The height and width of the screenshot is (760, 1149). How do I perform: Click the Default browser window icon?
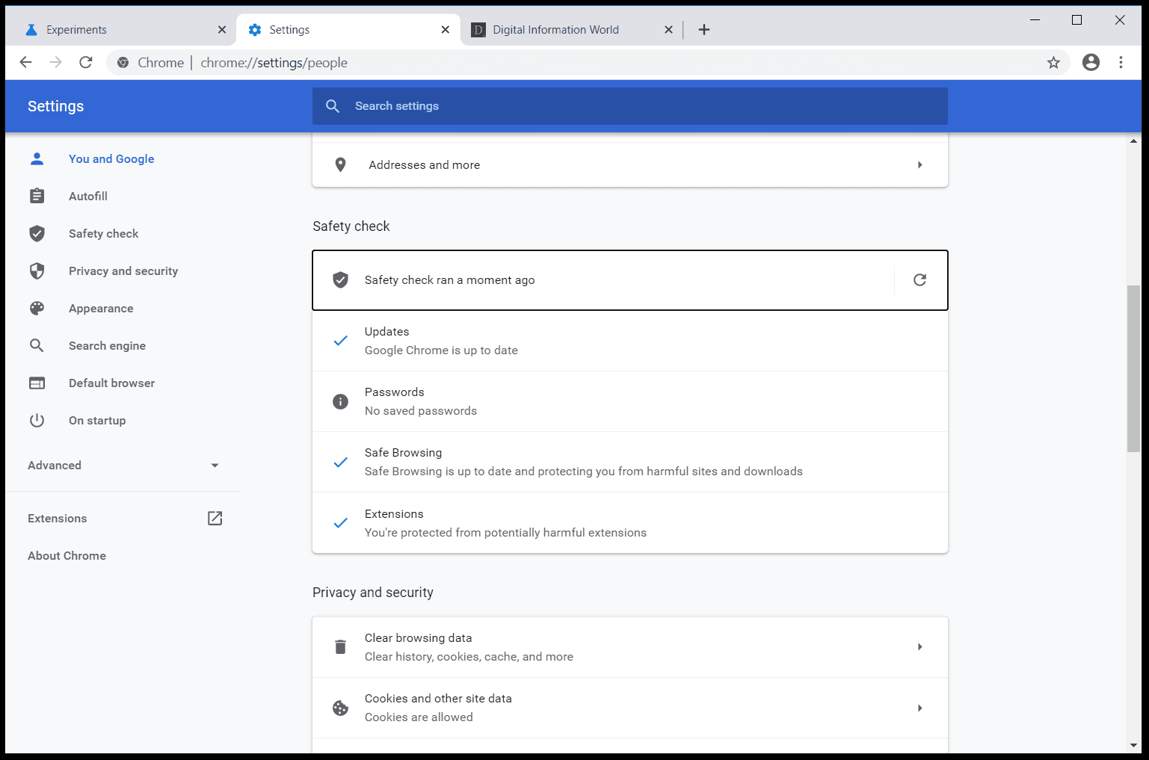click(x=37, y=383)
